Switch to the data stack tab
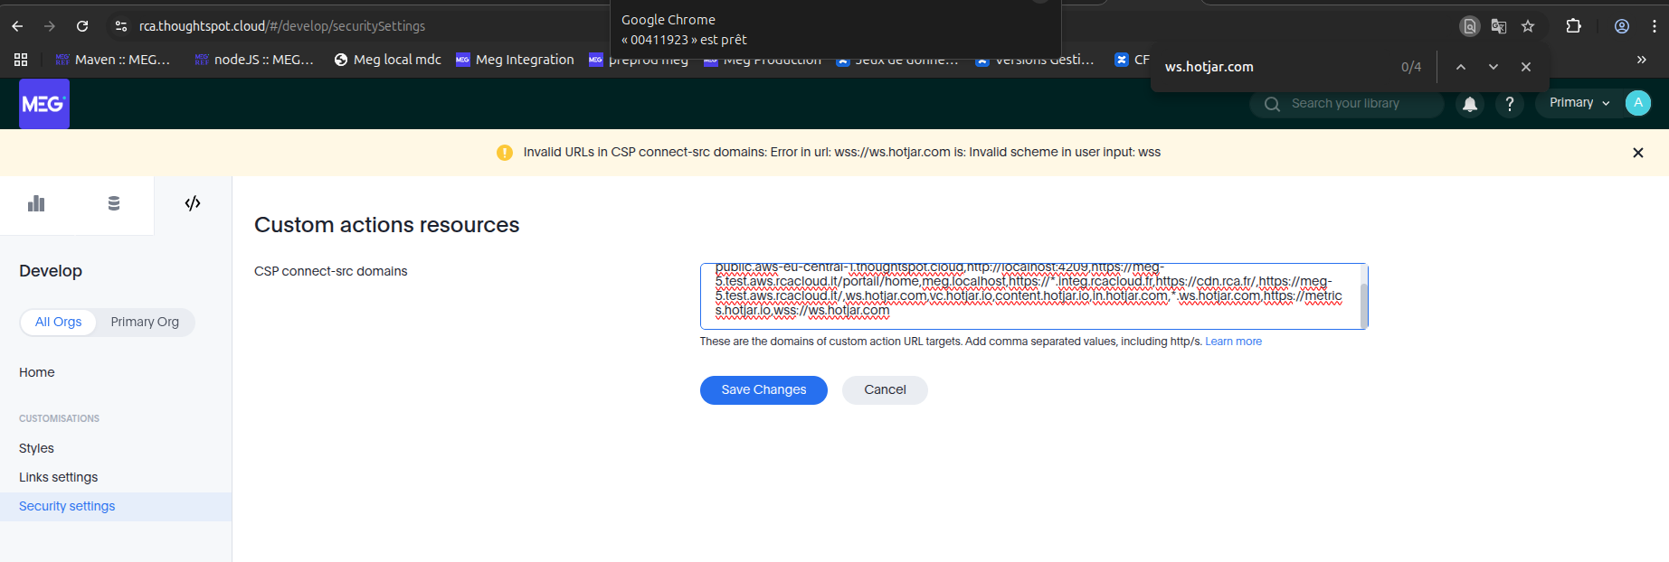The image size is (1669, 562). (114, 203)
